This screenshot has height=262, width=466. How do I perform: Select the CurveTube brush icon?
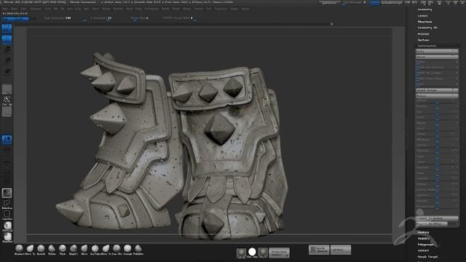pyautogui.click(x=95, y=248)
